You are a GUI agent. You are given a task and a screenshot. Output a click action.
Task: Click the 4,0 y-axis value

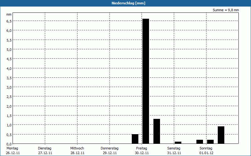(9, 68)
